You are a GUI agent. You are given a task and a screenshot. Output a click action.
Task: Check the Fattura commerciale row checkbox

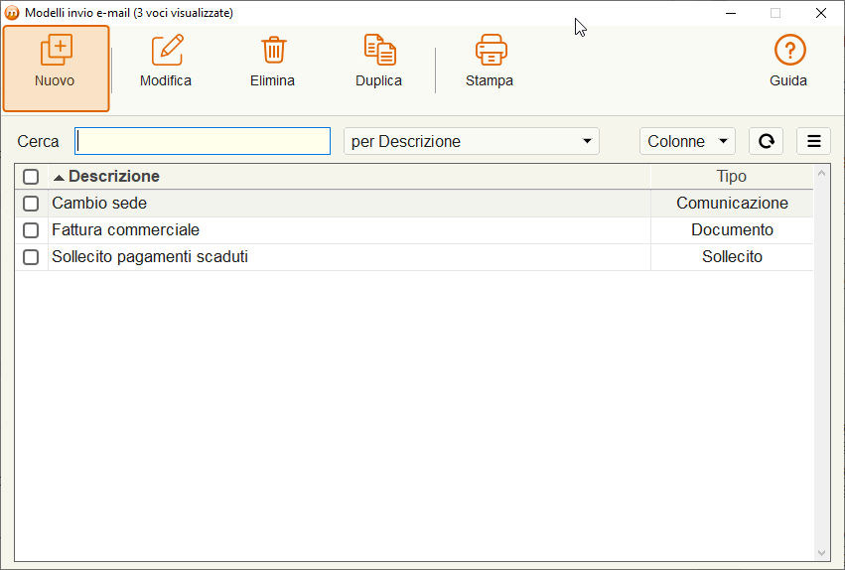pyautogui.click(x=31, y=230)
